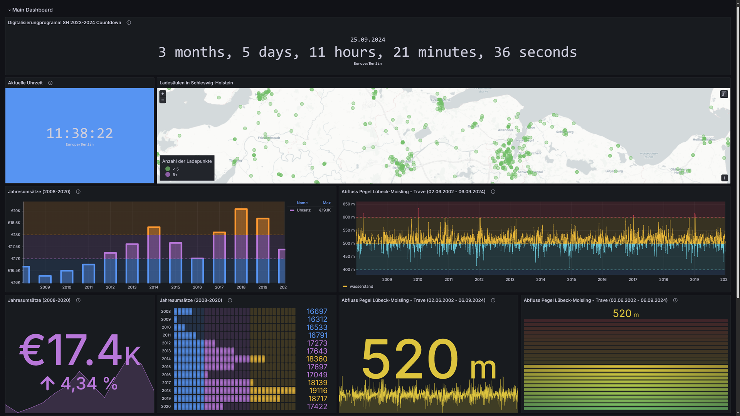Viewport: 740px width, 416px height.
Task: Open the Abfluss gauge panel title
Action: click(x=595, y=300)
